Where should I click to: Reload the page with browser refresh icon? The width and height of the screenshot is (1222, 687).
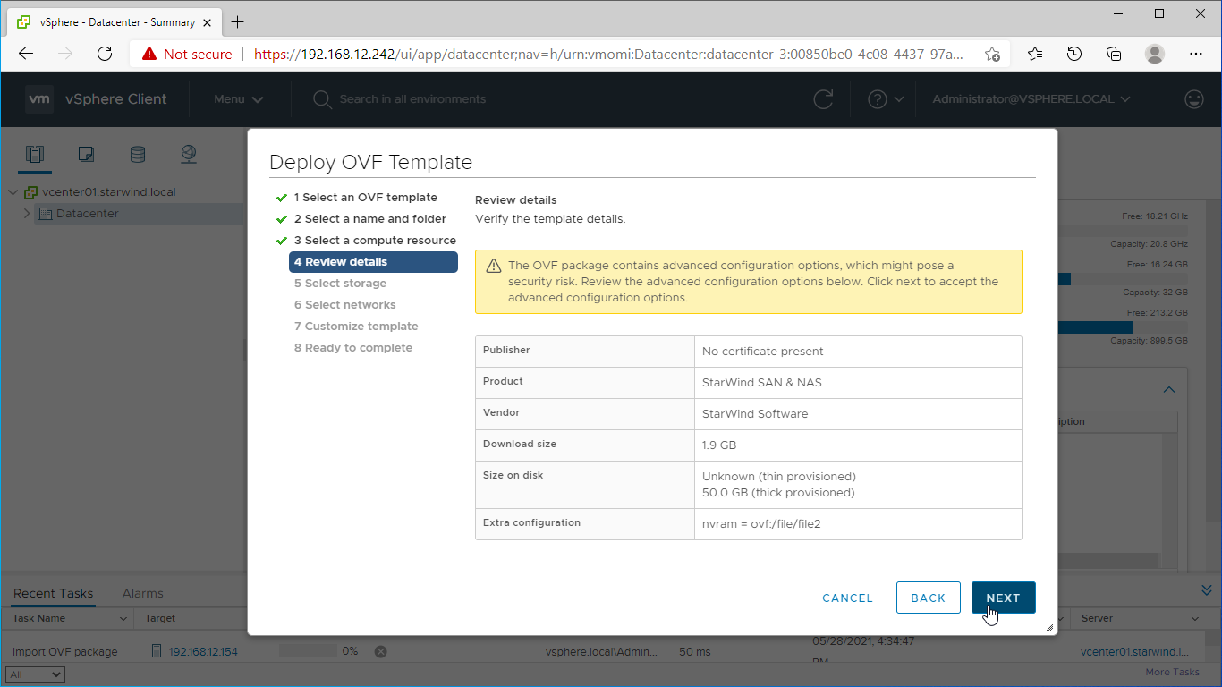click(x=105, y=54)
